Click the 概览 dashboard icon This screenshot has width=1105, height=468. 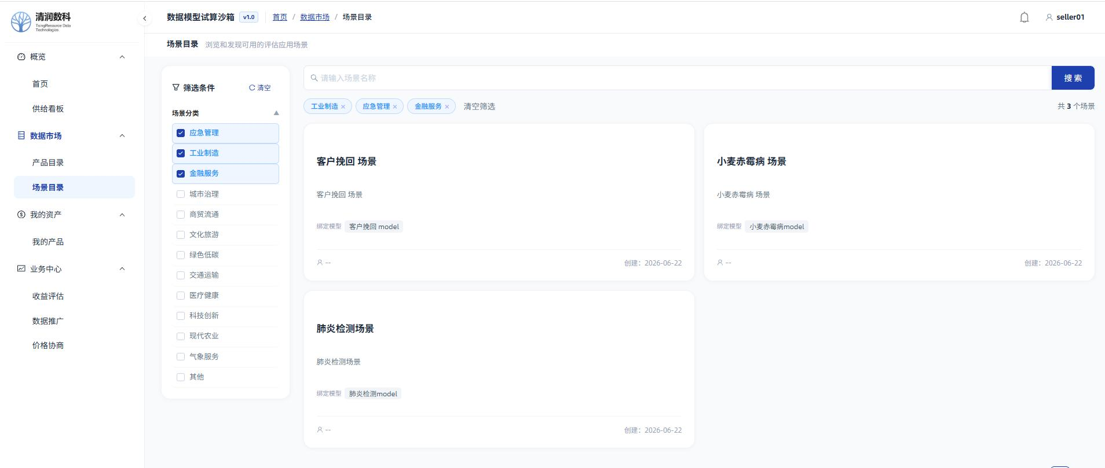pyautogui.click(x=21, y=57)
